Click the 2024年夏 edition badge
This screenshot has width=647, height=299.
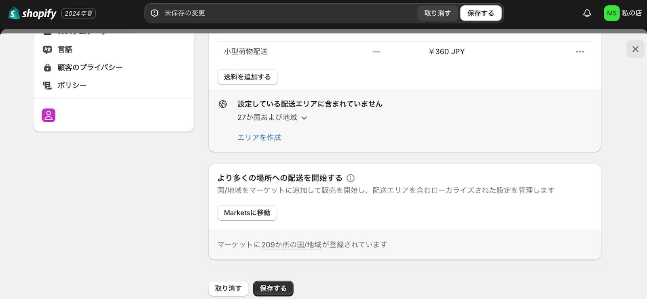pos(78,13)
